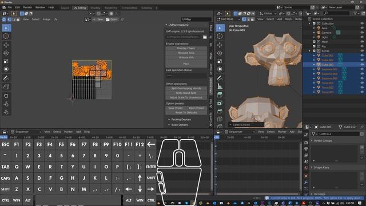This screenshot has height=206, width=366.
Task: Click the Blender logo in the top bar
Action: coord(4,7)
